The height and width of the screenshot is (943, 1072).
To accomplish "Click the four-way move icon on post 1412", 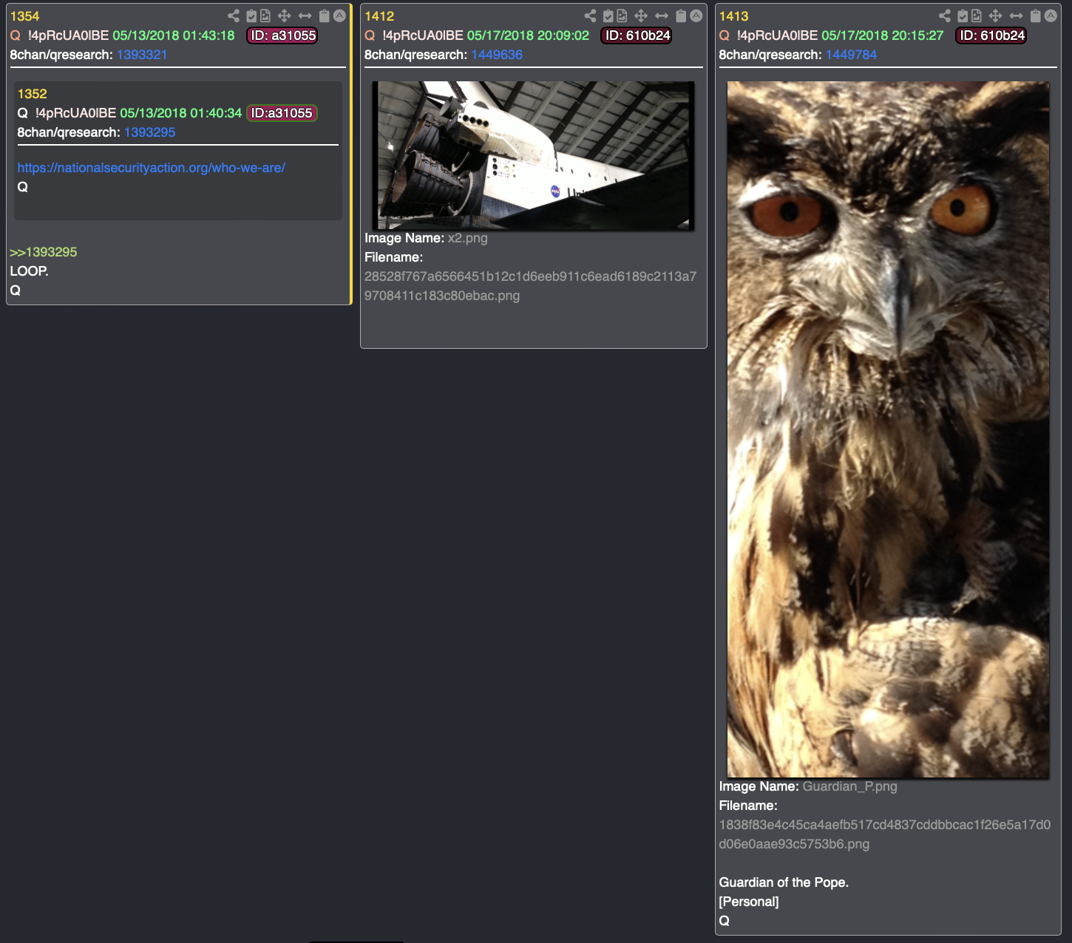I will [641, 16].
